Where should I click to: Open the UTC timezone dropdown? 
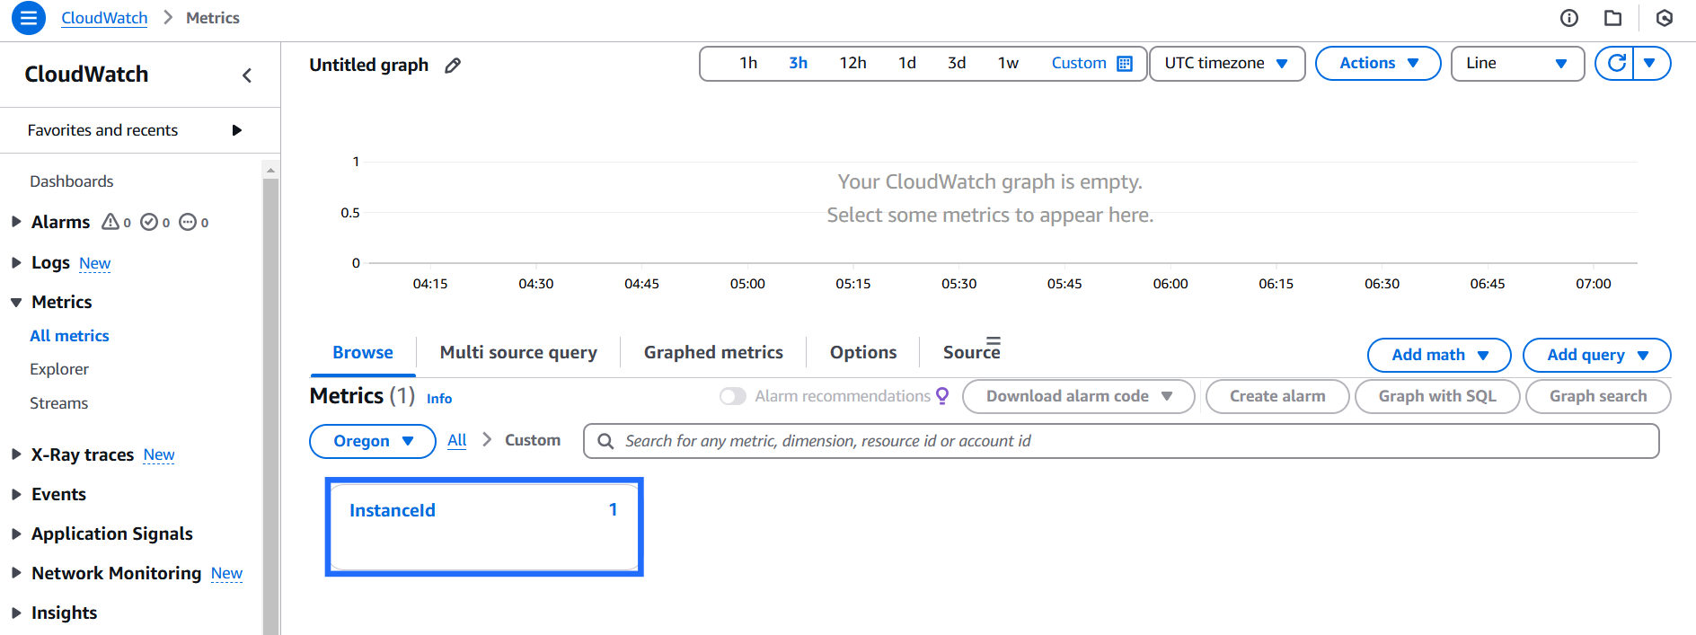click(1226, 63)
